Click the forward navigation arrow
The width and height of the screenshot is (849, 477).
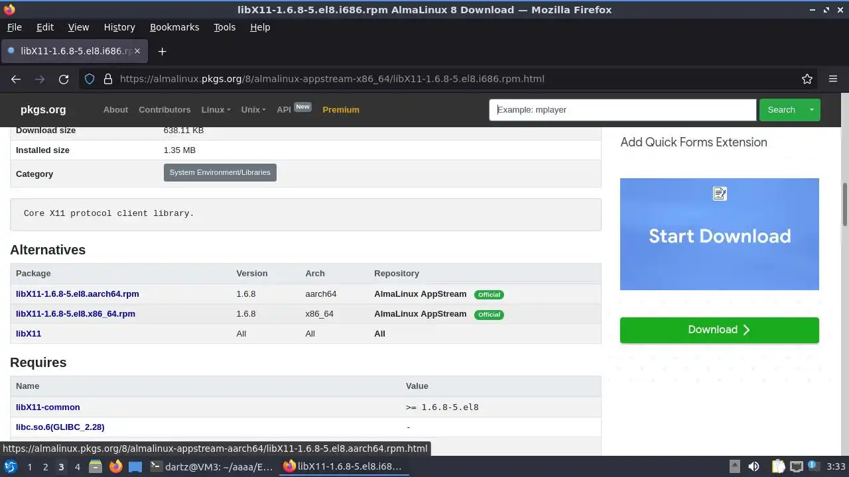click(40, 79)
